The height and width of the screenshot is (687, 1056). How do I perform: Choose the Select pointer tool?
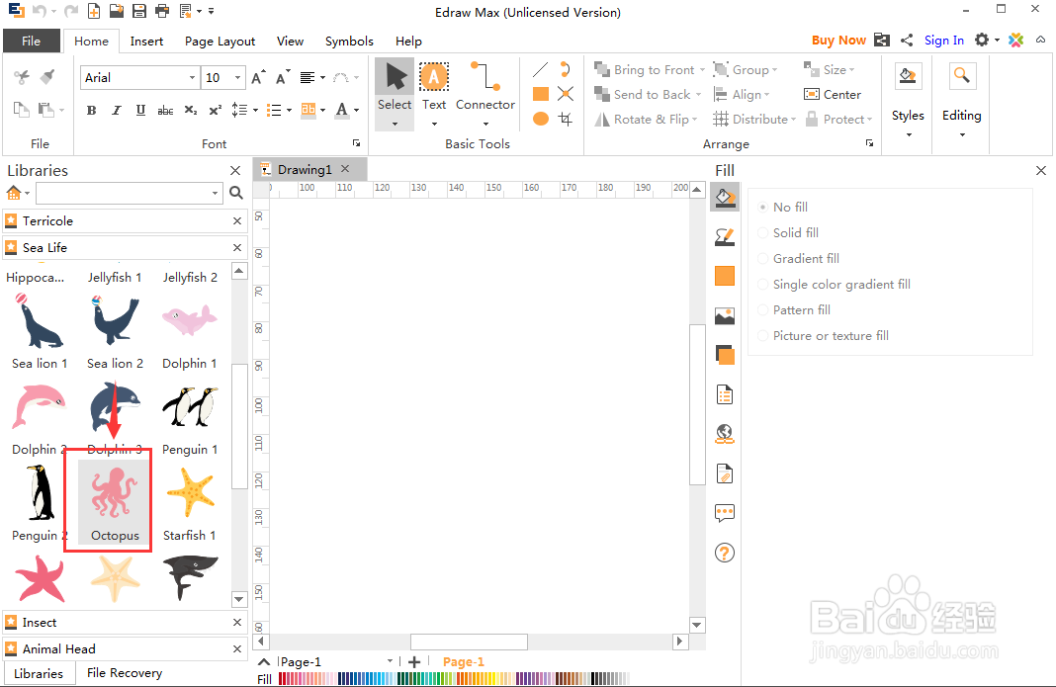tap(395, 86)
